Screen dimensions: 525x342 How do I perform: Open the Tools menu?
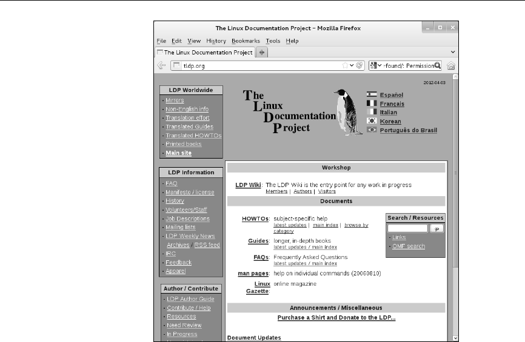click(x=273, y=41)
